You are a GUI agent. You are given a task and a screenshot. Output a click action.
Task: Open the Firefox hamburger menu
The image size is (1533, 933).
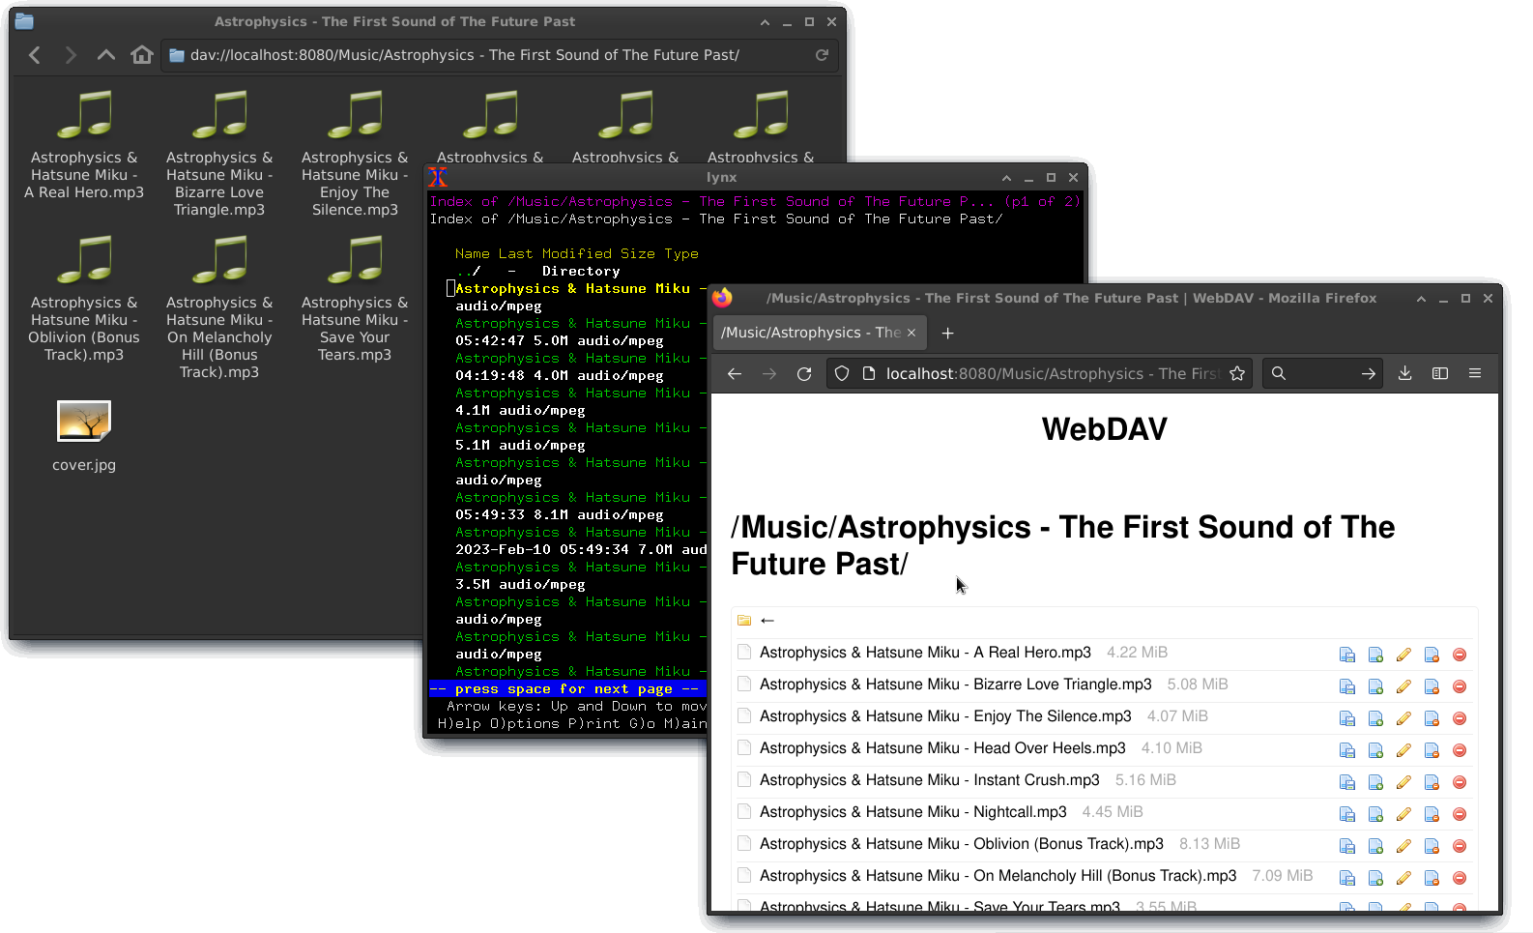[x=1475, y=374]
